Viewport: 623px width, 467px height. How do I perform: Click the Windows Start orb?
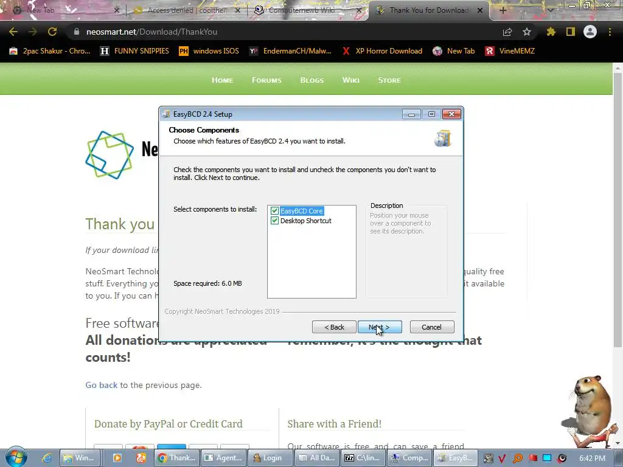[16, 457]
